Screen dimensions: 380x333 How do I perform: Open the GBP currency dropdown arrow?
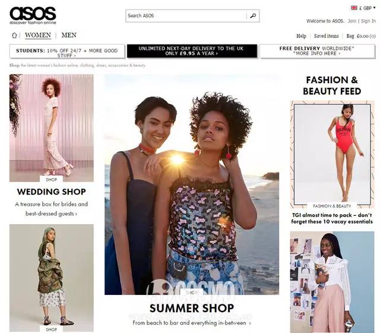(374, 8)
